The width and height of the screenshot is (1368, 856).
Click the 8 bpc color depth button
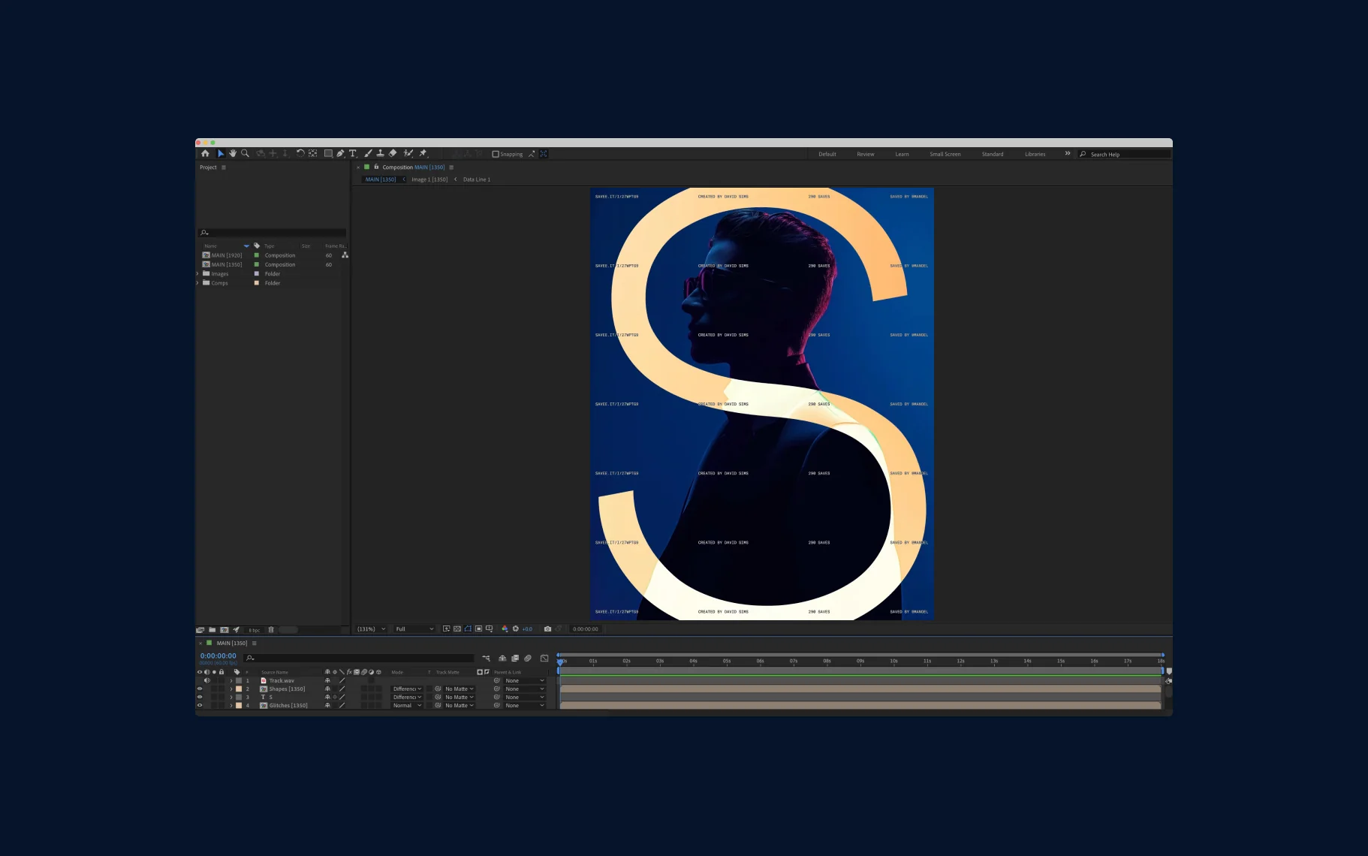click(x=255, y=630)
